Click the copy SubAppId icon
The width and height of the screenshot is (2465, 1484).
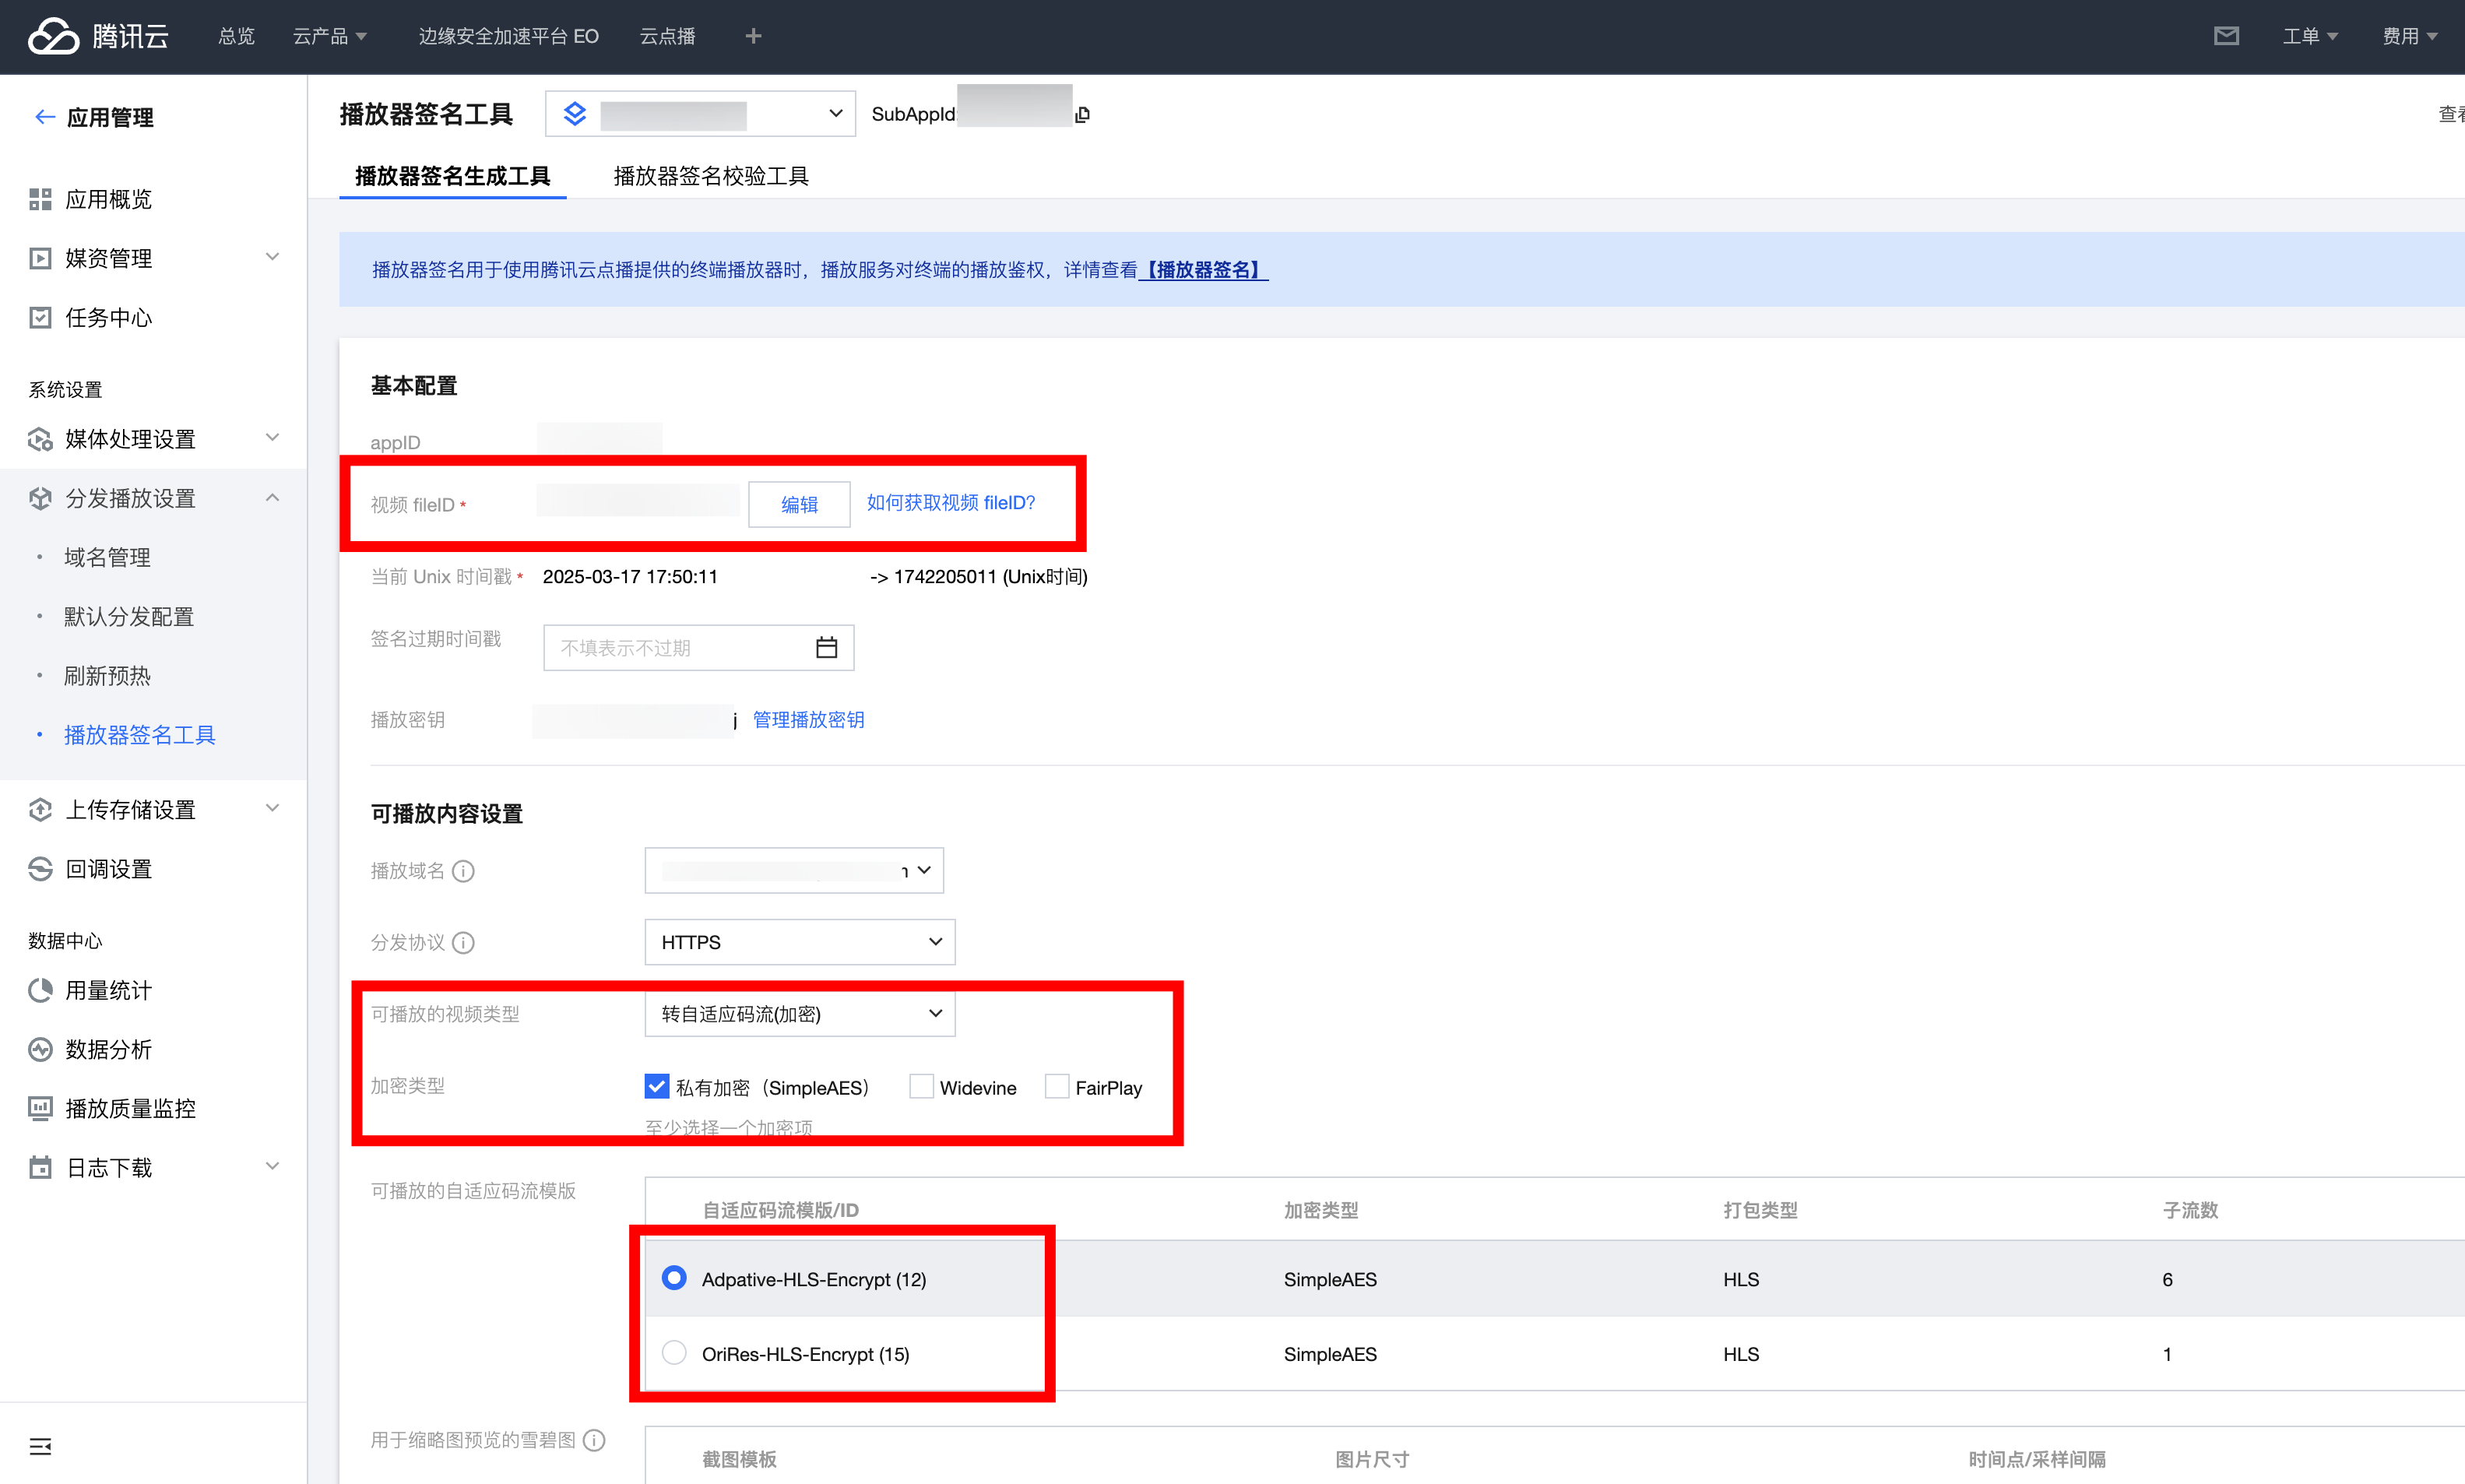pyautogui.click(x=1082, y=115)
